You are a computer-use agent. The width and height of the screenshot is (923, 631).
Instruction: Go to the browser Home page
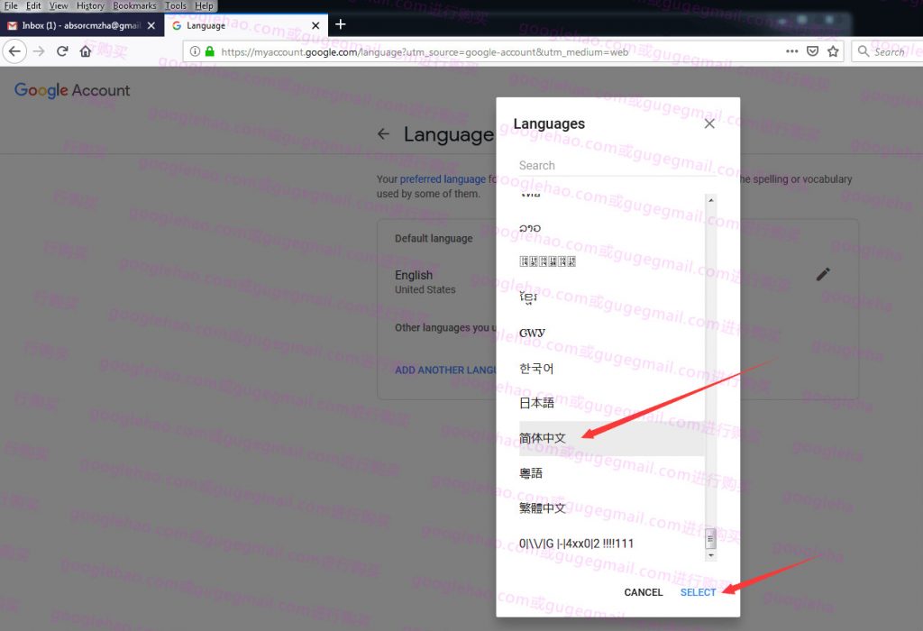point(86,51)
